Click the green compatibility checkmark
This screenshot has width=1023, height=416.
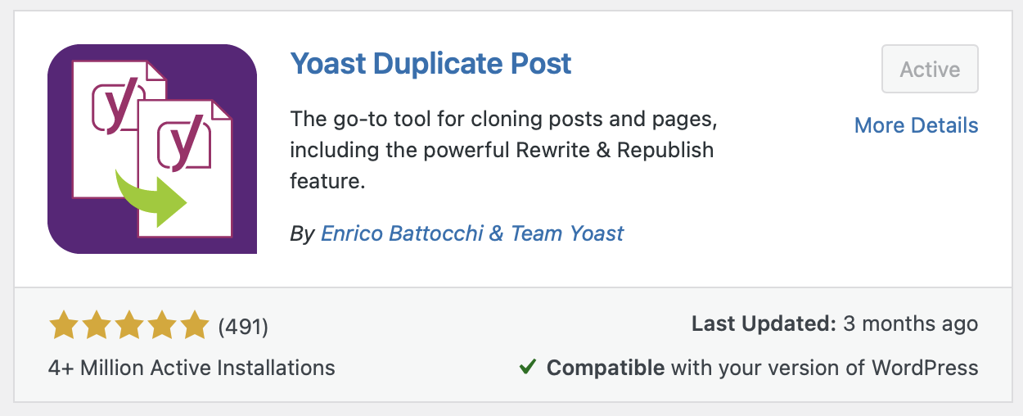(528, 368)
